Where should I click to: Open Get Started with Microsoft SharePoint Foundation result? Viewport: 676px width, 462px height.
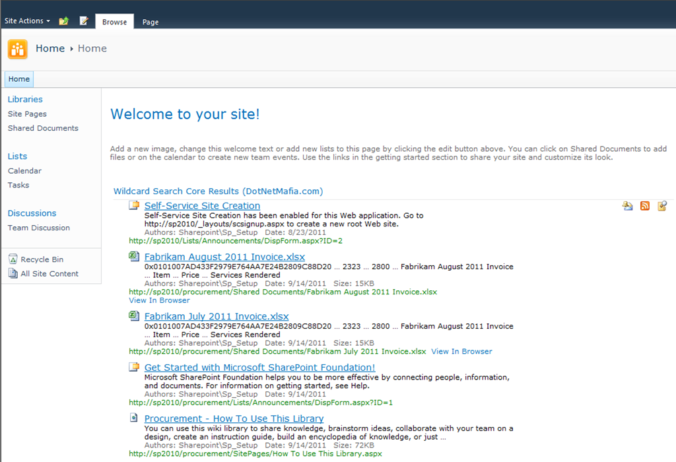(x=260, y=367)
